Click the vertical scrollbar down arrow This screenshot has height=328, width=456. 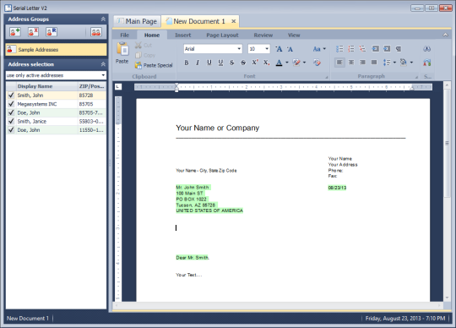click(x=447, y=298)
